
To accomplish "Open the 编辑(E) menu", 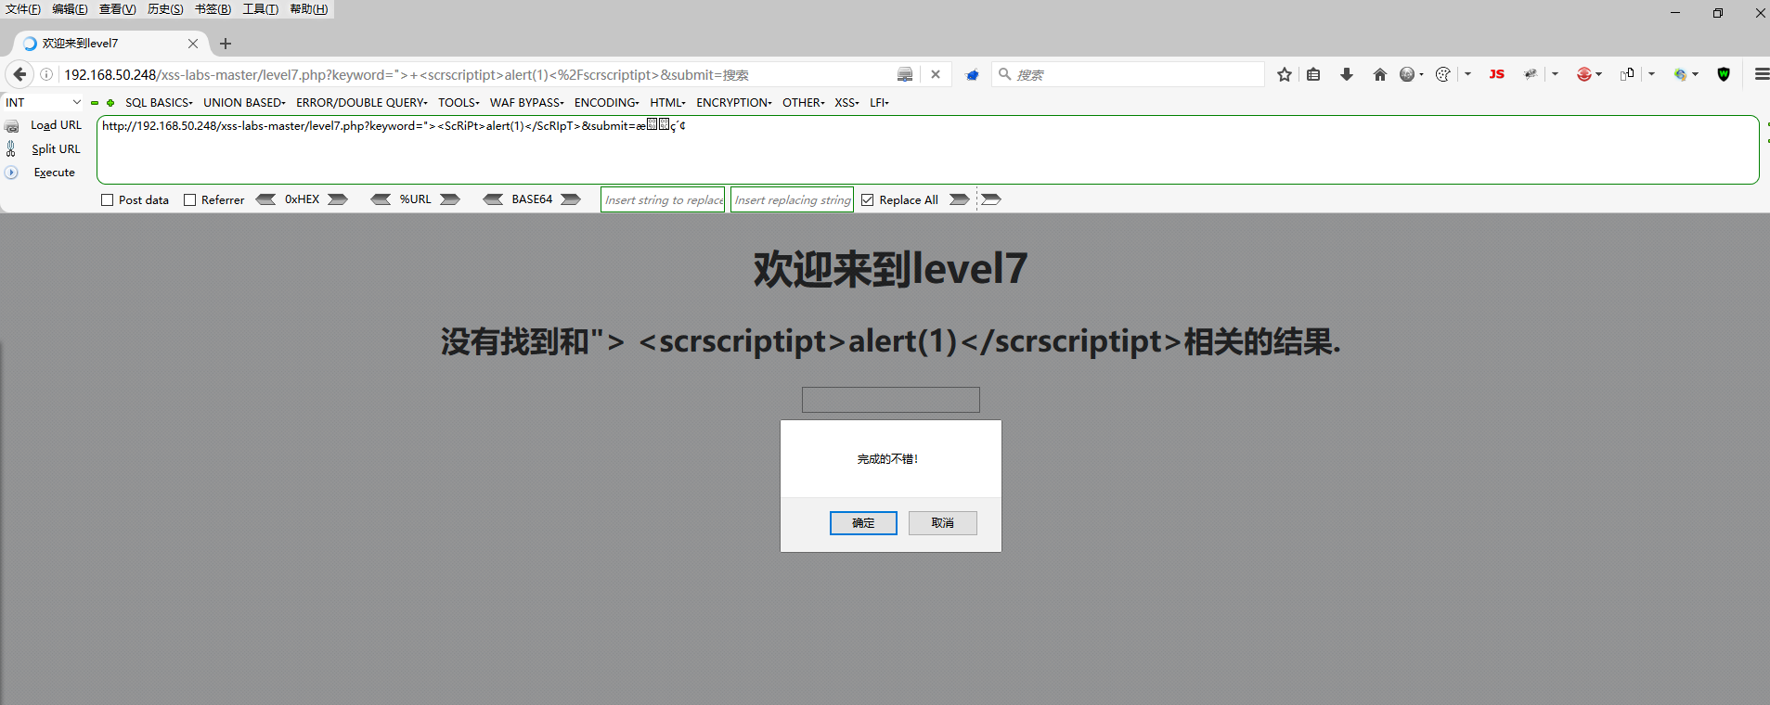I will point(70,9).
